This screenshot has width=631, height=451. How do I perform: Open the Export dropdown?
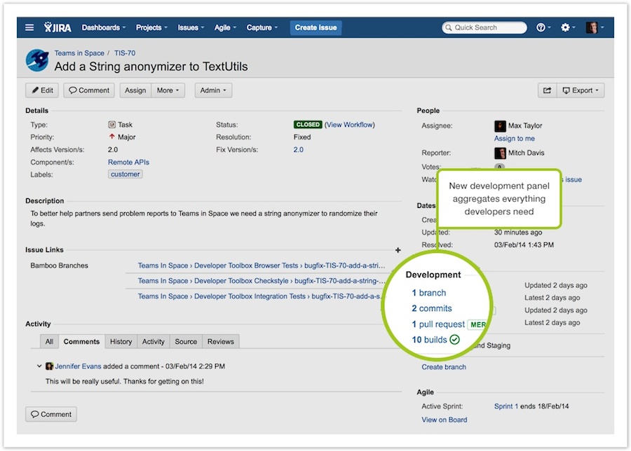581,90
